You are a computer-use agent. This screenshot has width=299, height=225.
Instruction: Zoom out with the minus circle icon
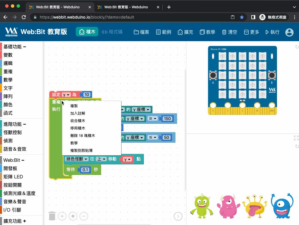pos(84,216)
